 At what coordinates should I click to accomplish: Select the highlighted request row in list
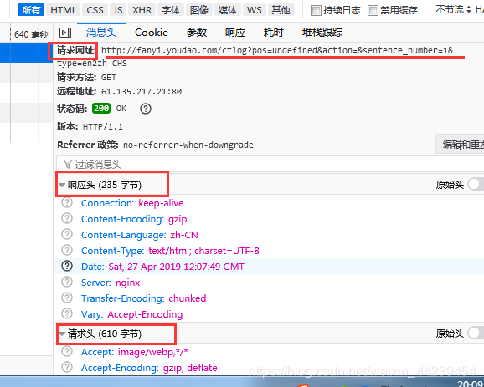pos(26,53)
